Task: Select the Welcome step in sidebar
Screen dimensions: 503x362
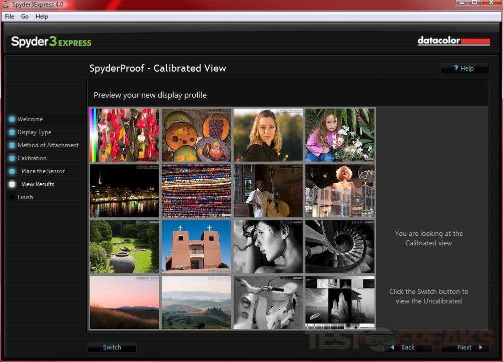Action: pyautogui.click(x=30, y=119)
